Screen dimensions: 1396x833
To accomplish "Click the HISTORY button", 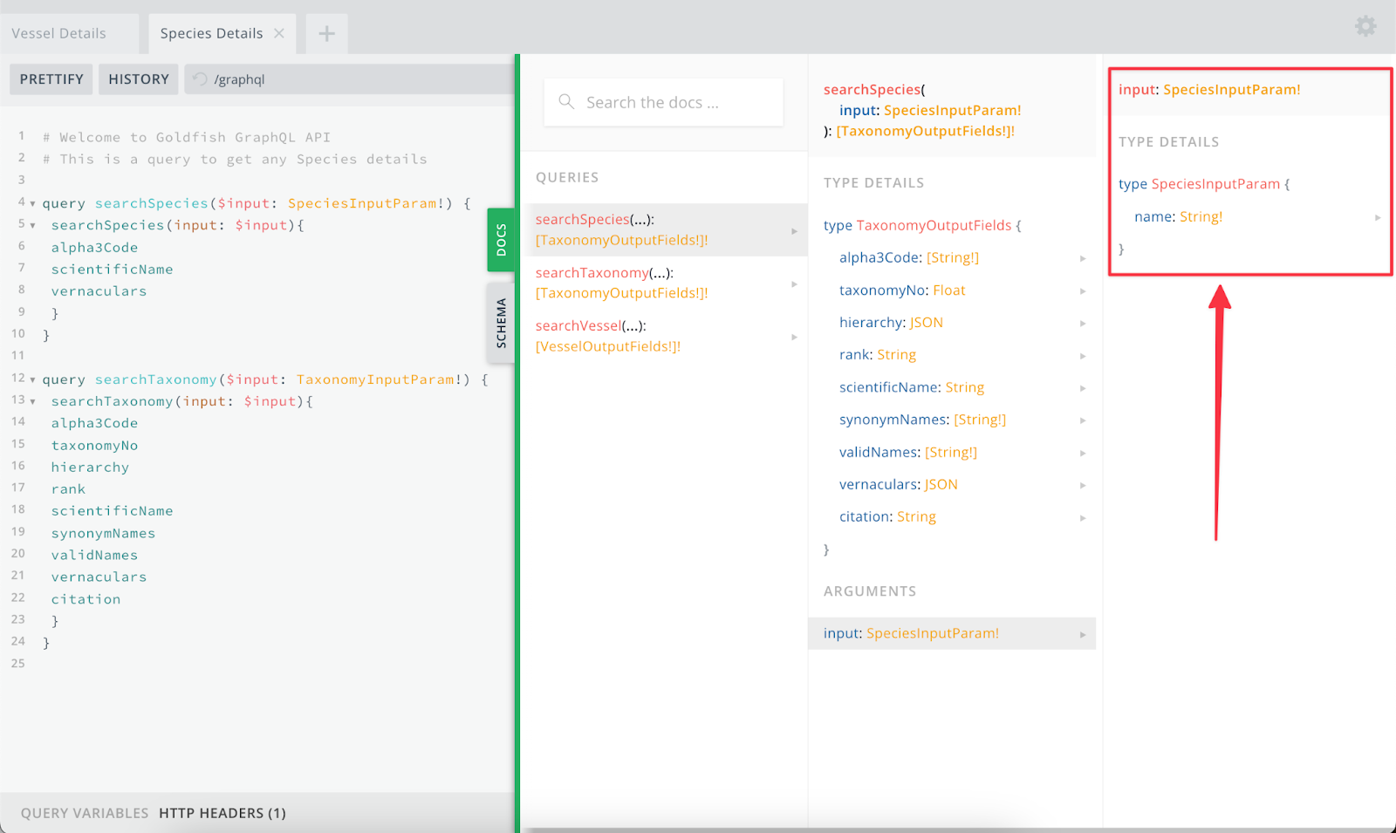I will click(x=139, y=79).
